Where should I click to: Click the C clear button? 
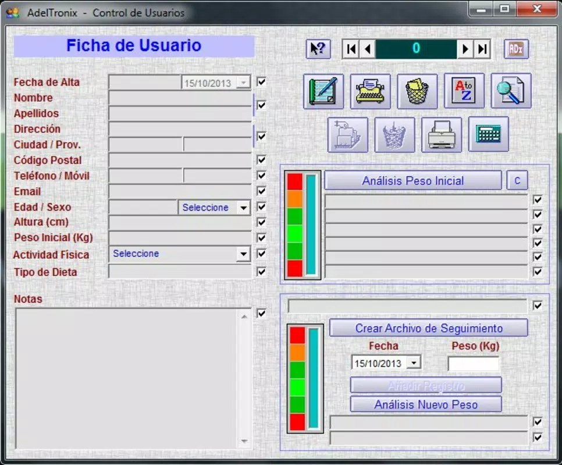(517, 180)
